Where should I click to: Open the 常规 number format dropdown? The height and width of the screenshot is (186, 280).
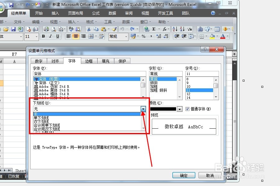[126, 37]
